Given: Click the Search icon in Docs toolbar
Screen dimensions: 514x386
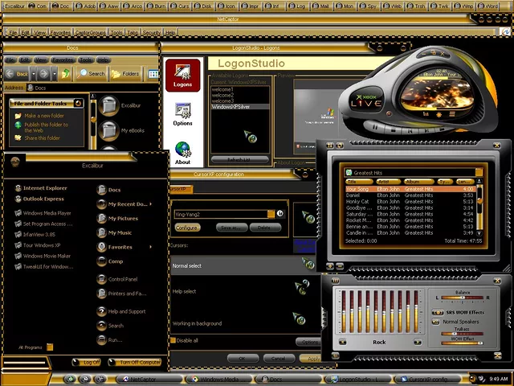Looking at the screenshot, I should click(x=92, y=73).
